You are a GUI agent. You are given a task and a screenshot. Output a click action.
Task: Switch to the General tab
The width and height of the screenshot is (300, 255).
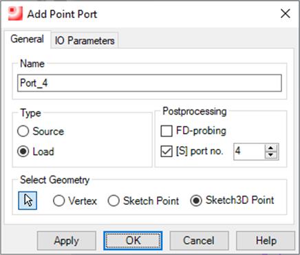click(28, 39)
